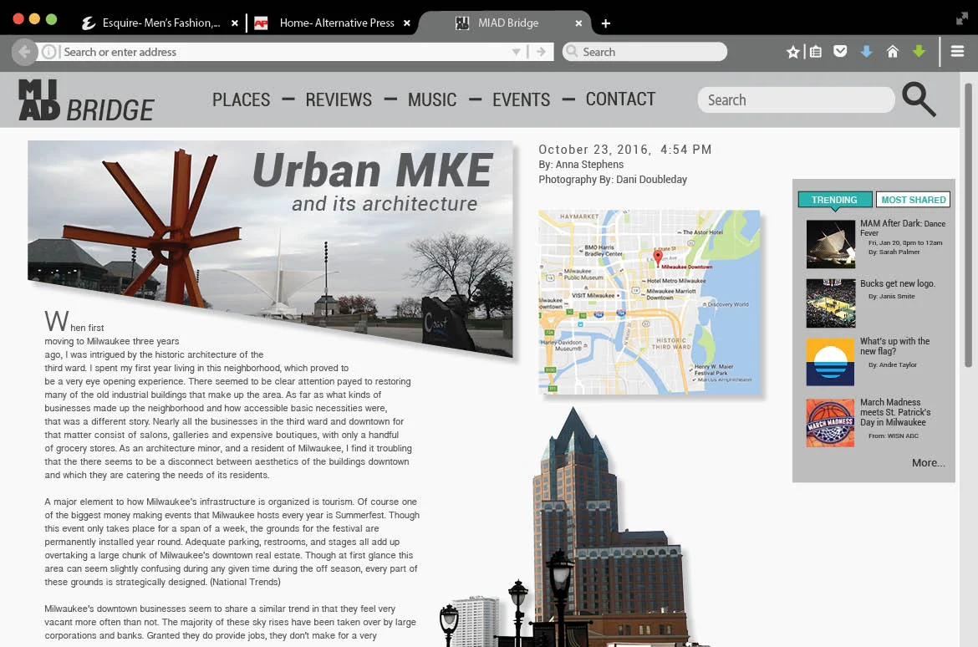Screen dimensions: 978x647
Task: Click the More... link in trending panel
Action: (x=928, y=463)
